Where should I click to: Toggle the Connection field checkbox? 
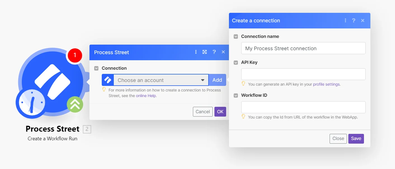point(96,68)
